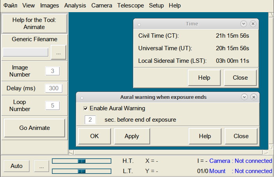274x177 pixels.
Task: Close the Time window with X icon
Action: (x=253, y=24)
